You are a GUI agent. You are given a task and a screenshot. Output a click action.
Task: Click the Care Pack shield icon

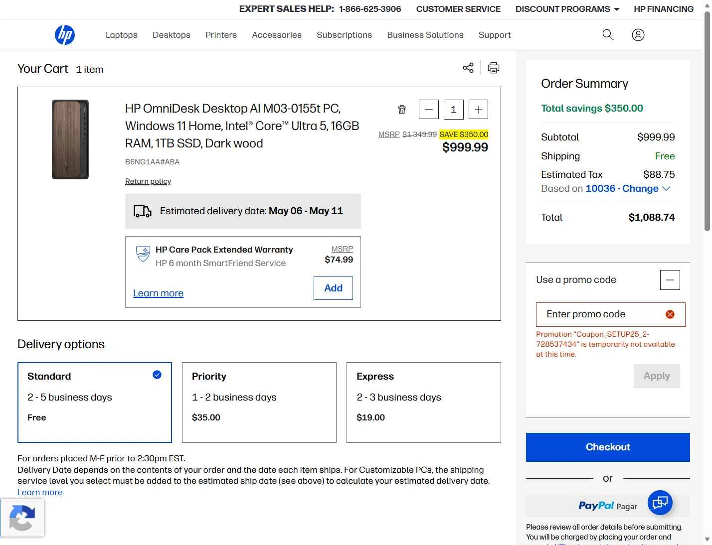143,254
